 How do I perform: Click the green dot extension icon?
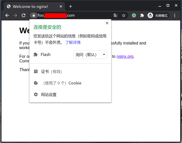[x=134, y=15]
